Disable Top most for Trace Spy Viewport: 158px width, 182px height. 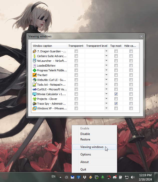click(x=116, y=104)
